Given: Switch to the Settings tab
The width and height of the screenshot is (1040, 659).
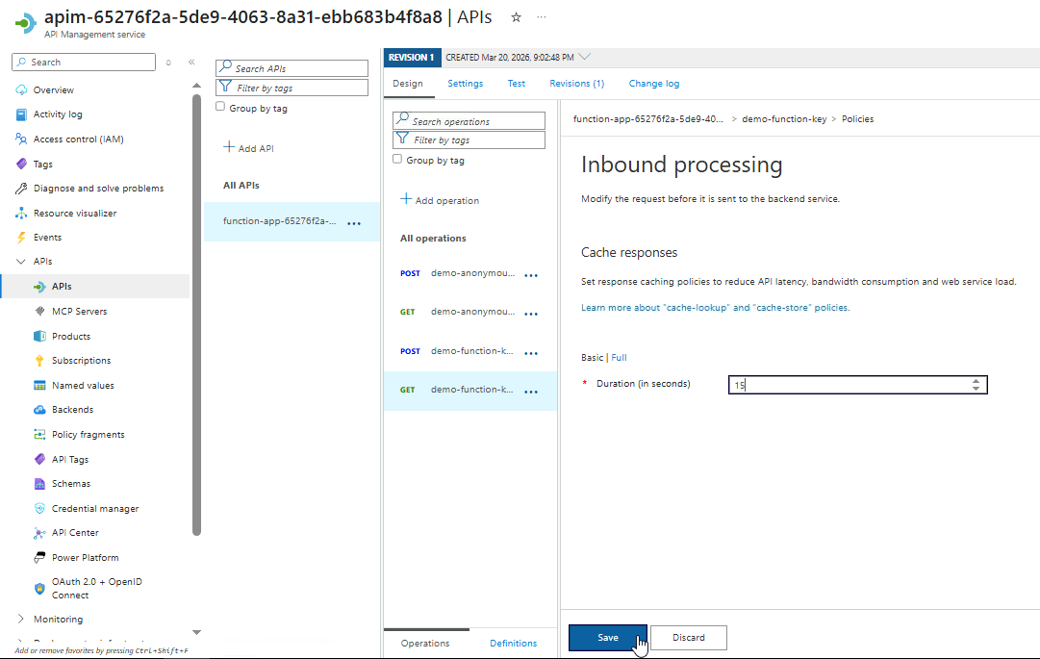Looking at the screenshot, I should pyautogui.click(x=465, y=84).
